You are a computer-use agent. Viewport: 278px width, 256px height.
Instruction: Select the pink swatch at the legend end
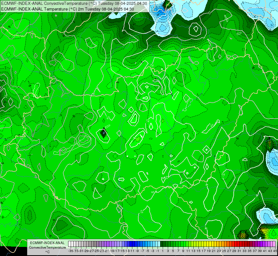pyautogui.click(x=274, y=244)
